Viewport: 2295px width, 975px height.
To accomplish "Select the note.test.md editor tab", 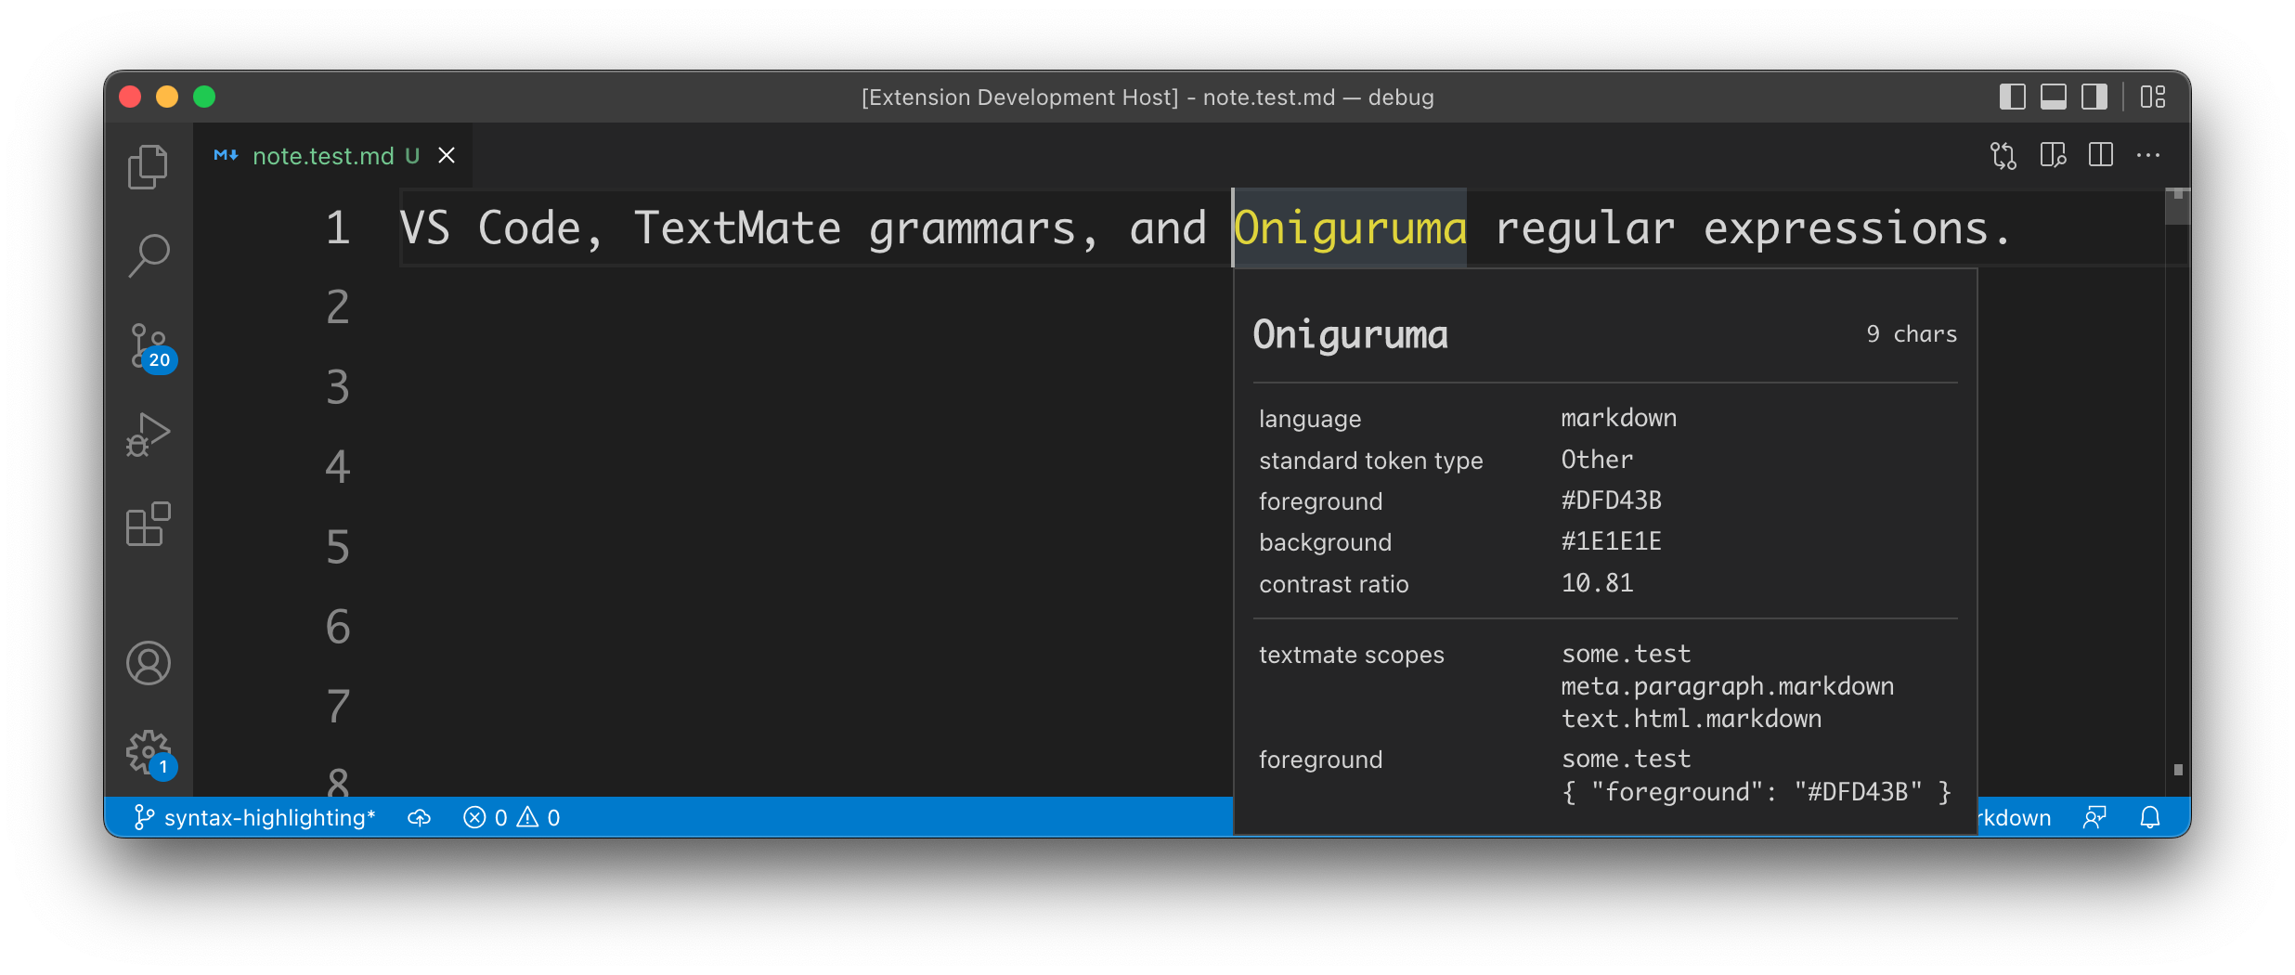I will [x=334, y=155].
